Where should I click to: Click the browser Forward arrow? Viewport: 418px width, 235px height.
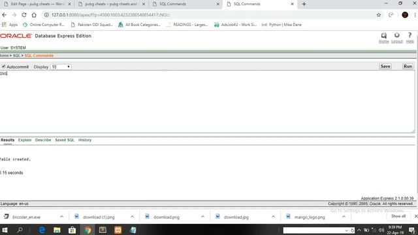(x=14, y=15)
